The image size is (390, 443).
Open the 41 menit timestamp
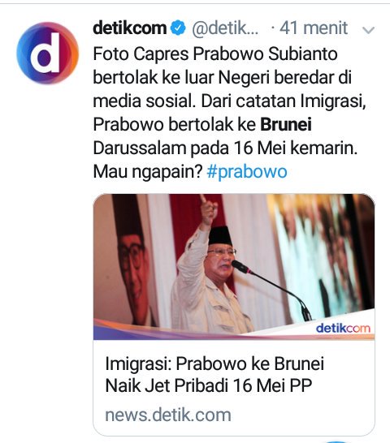(314, 28)
